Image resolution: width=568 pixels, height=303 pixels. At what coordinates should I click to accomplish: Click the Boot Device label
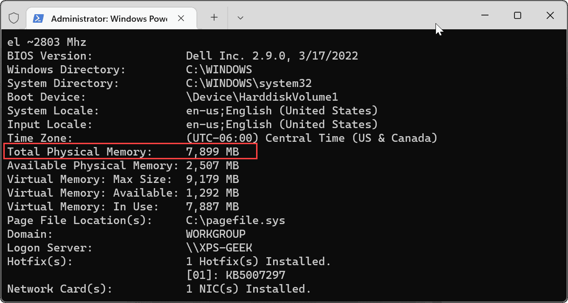point(46,97)
